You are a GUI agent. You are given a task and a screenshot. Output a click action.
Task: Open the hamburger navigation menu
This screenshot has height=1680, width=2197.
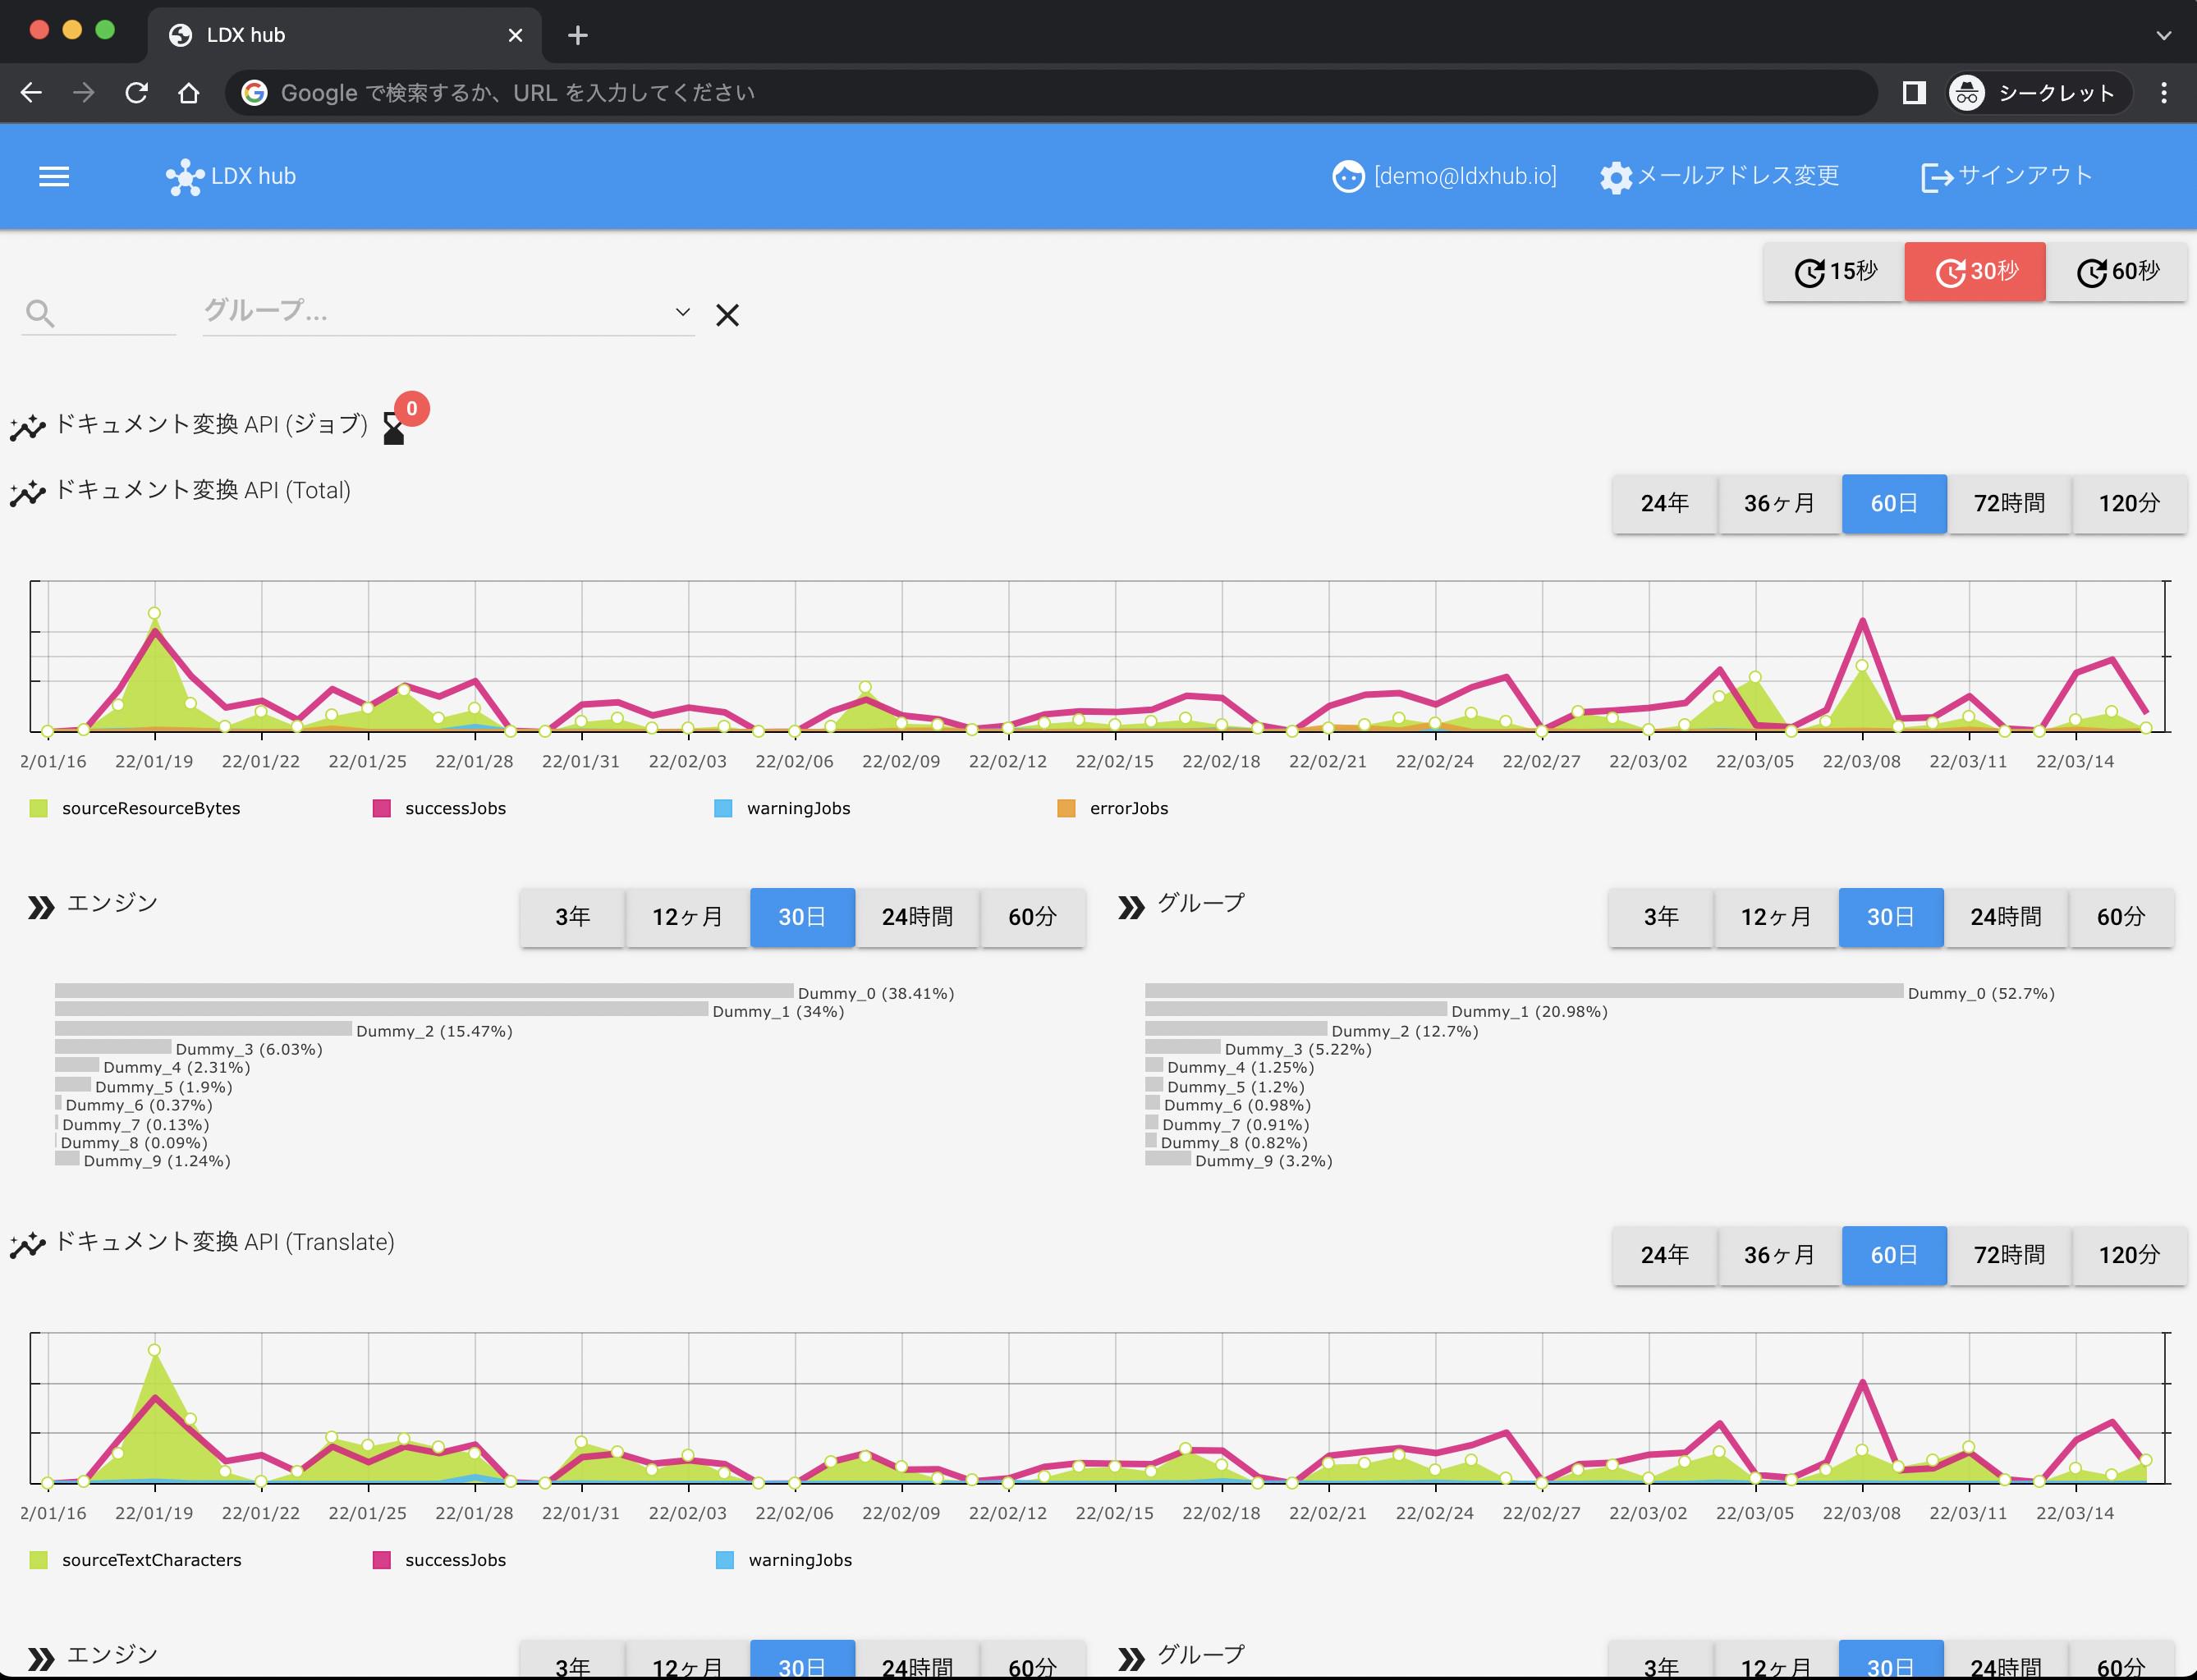(x=54, y=177)
